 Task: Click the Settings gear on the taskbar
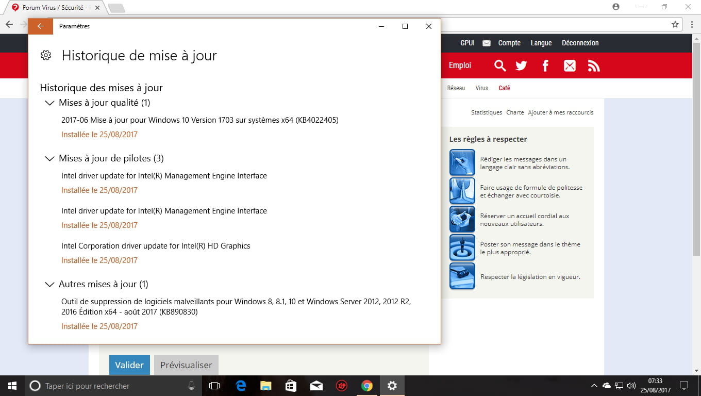tap(392, 386)
